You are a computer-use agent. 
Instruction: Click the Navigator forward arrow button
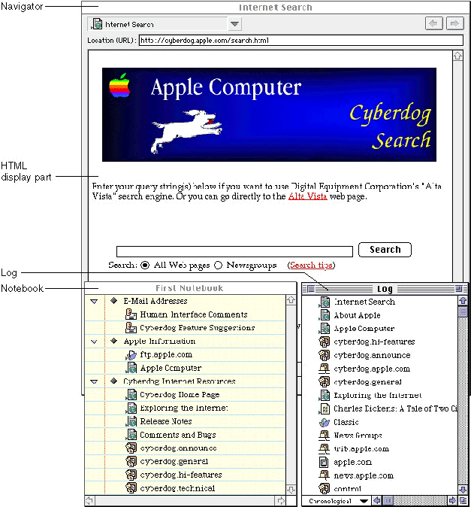click(x=455, y=23)
